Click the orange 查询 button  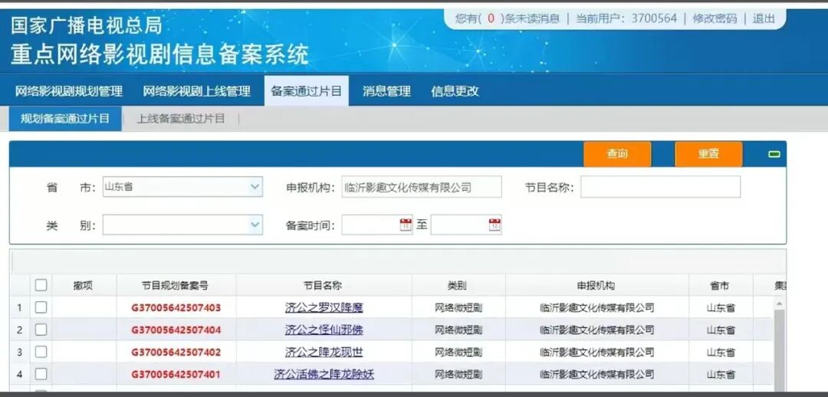[617, 154]
